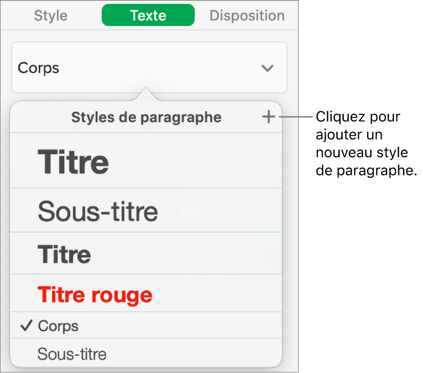This screenshot has height=373, width=423.
Task: Expand the chevron arrow in the Corps field
Action: (x=267, y=68)
